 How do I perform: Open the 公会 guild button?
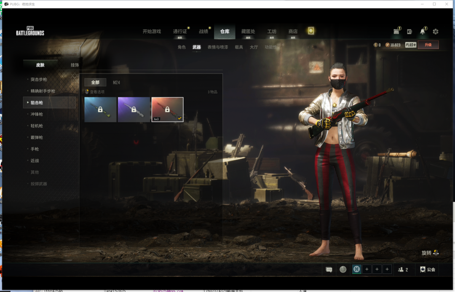428,269
